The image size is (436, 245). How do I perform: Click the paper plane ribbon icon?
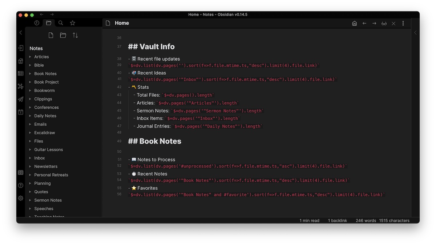[x=21, y=99]
